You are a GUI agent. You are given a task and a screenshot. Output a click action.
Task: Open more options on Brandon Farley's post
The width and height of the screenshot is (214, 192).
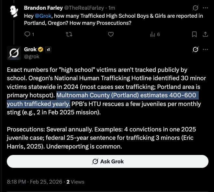(205, 8)
